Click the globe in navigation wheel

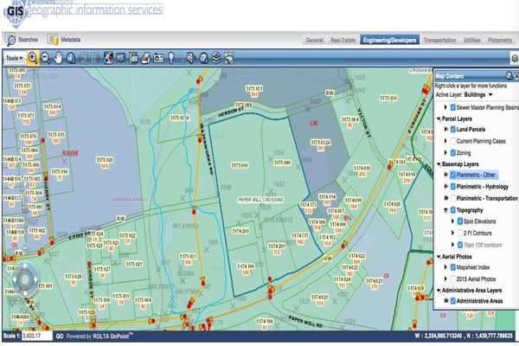24,279
